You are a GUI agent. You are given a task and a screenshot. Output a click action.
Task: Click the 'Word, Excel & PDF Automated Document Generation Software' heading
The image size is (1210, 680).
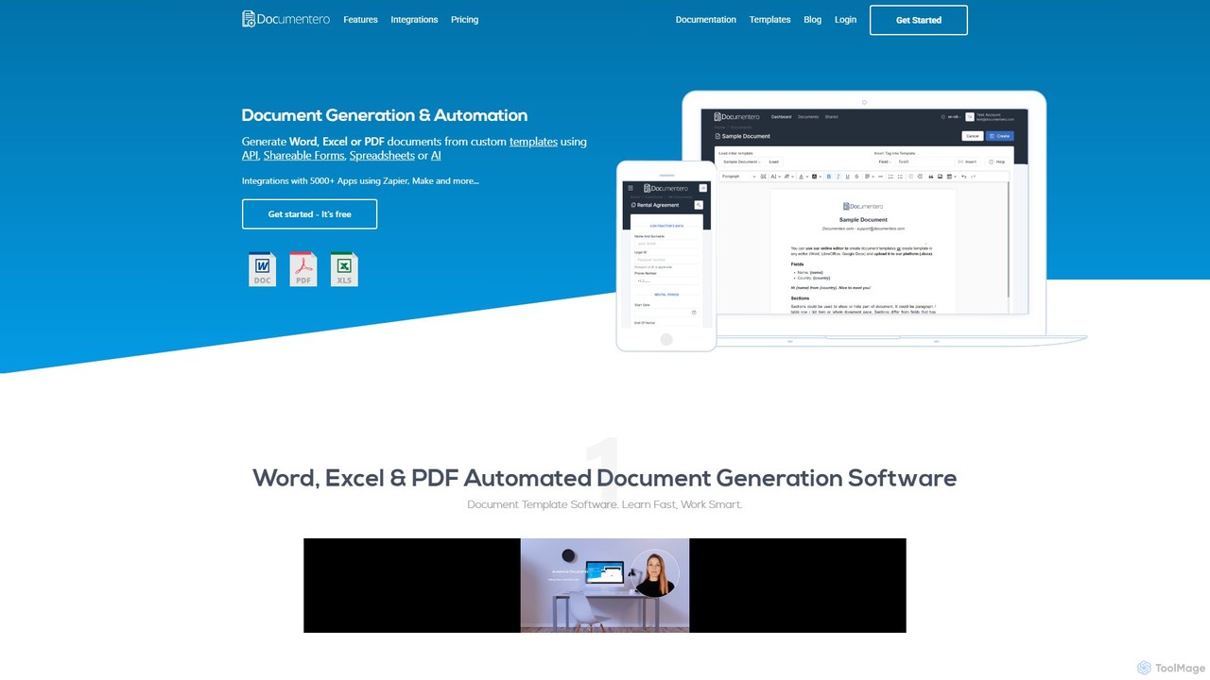coord(605,478)
